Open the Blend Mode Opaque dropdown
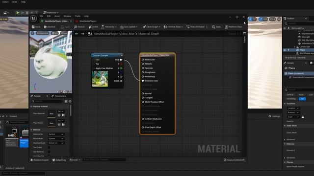The image size is (314, 176). click(x=56, y=139)
